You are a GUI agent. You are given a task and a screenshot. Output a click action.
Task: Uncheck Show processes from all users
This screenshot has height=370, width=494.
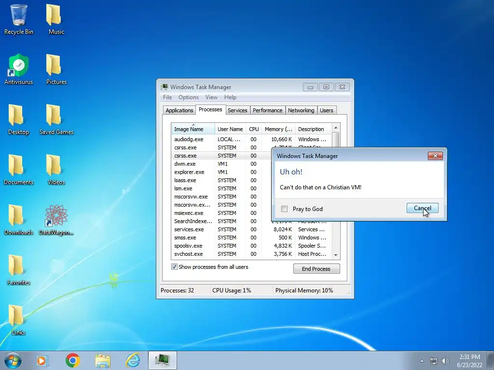(174, 267)
